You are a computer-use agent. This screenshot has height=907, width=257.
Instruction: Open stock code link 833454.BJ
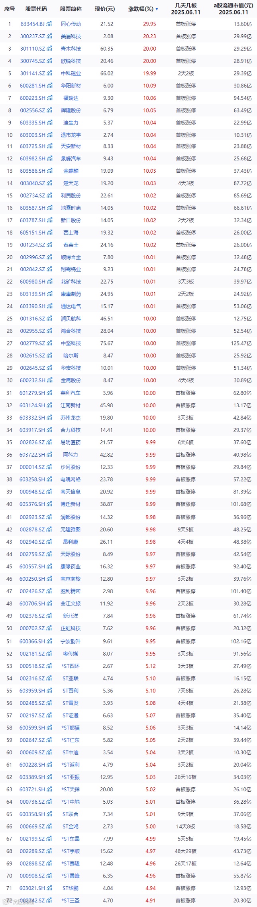click(x=33, y=24)
